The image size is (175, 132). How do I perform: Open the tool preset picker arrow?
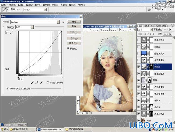click(x=8, y=10)
